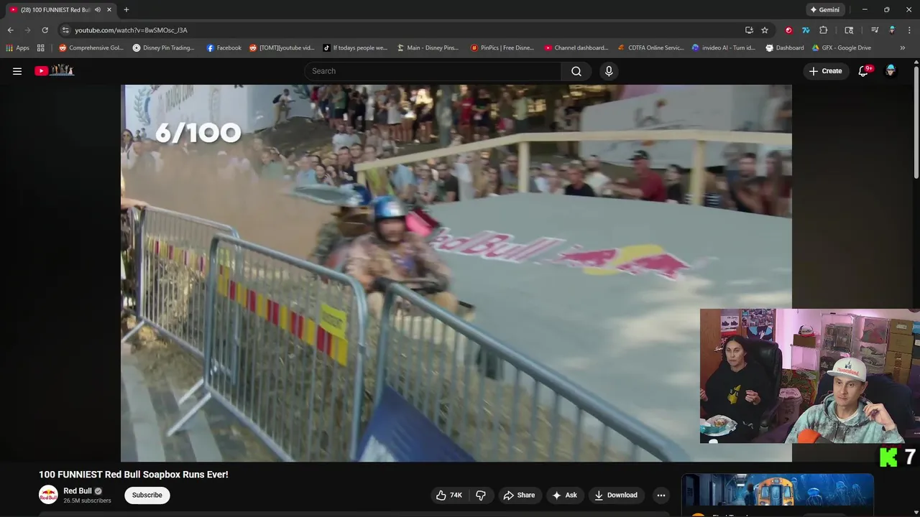Viewport: 920px width, 517px height.
Task: Click the search magnifier button
Action: (576, 71)
